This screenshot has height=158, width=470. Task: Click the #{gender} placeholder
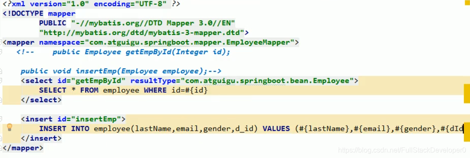[x=415, y=129]
